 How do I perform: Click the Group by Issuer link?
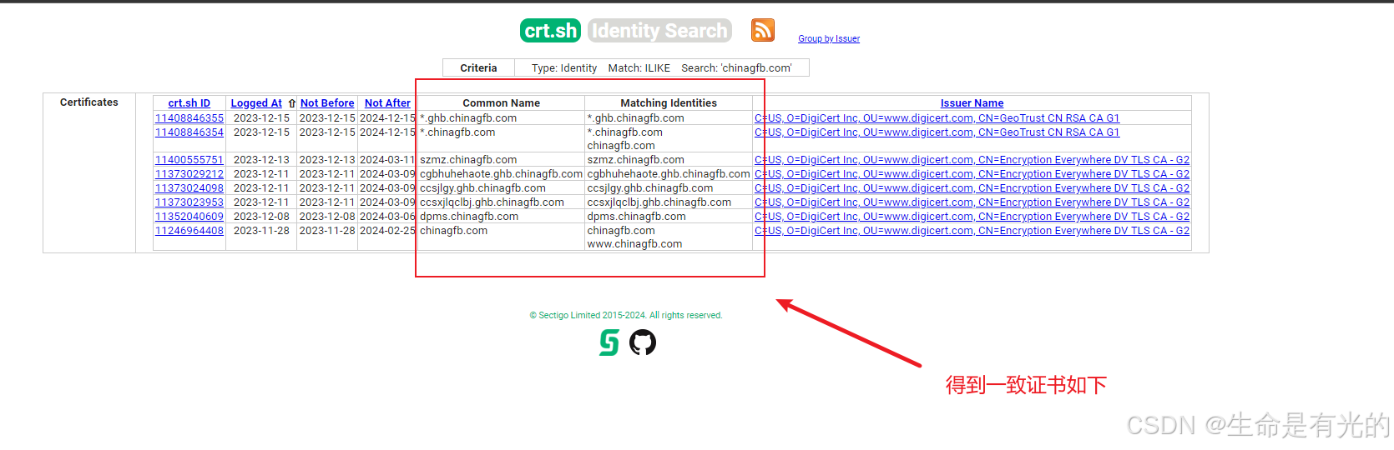coord(828,38)
